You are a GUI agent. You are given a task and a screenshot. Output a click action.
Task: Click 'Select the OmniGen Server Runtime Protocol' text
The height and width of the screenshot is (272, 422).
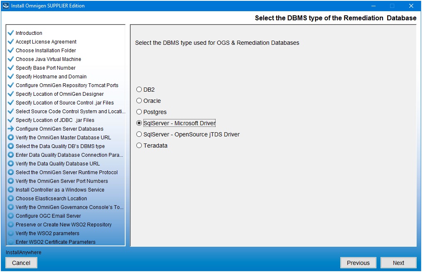tap(66, 172)
